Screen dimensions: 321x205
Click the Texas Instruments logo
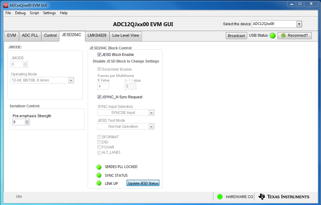click(x=284, y=197)
